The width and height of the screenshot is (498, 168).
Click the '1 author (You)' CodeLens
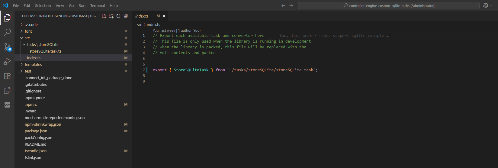tap(189, 31)
